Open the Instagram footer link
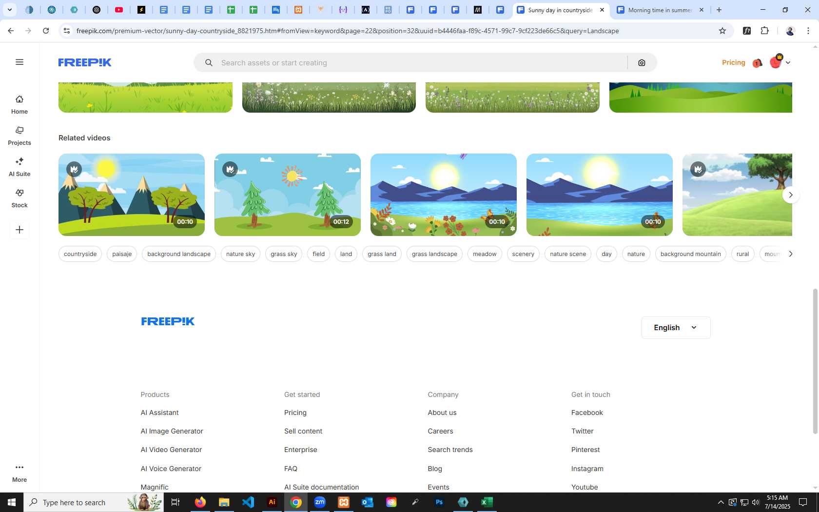Viewport: 819px width, 512px height. point(587,469)
